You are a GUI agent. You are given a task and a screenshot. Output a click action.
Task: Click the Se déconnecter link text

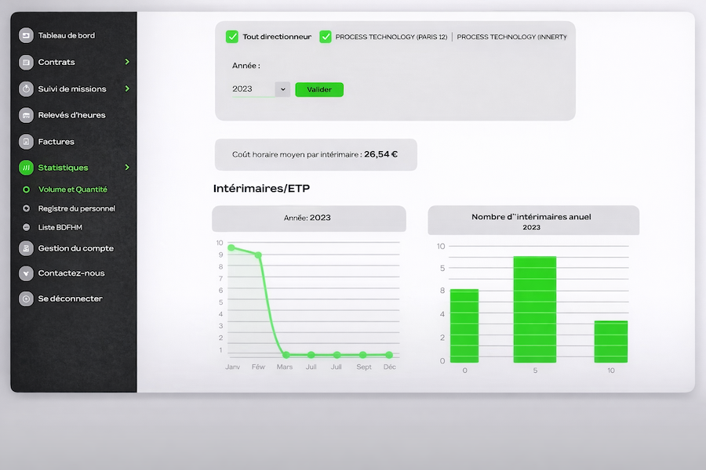tap(70, 298)
